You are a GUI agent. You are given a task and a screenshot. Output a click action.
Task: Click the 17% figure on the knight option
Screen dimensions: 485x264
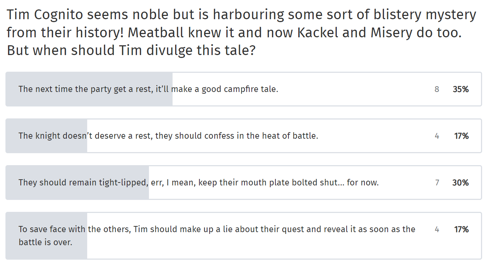[461, 136]
